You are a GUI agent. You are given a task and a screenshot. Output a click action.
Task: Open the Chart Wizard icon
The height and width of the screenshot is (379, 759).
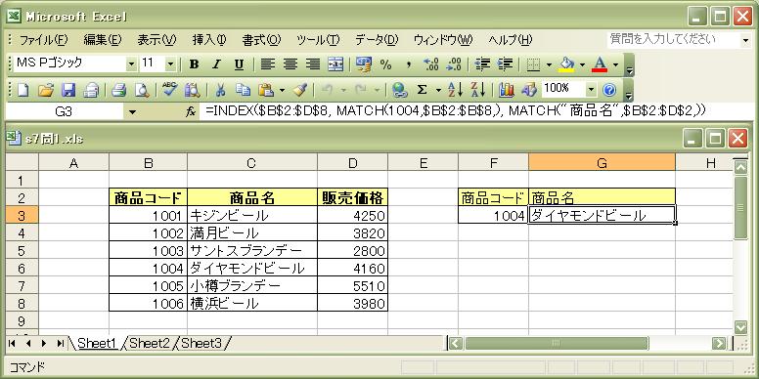coord(507,90)
